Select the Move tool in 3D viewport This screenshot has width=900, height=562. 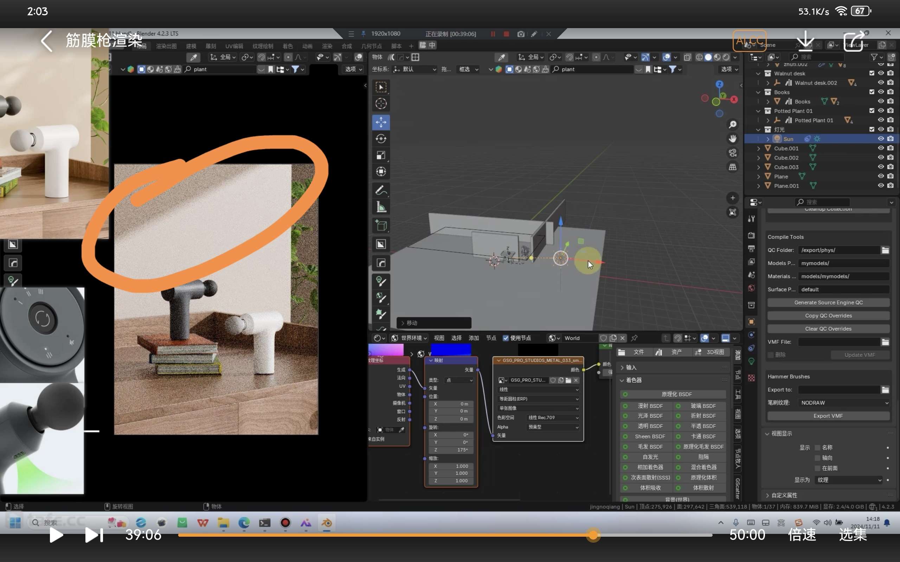tap(381, 122)
